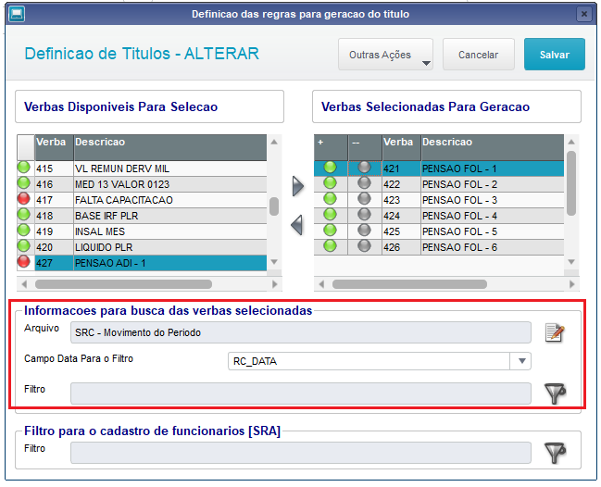Click the Descricao column header in available list
The image size is (601, 487).
pyautogui.click(x=170, y=147)
